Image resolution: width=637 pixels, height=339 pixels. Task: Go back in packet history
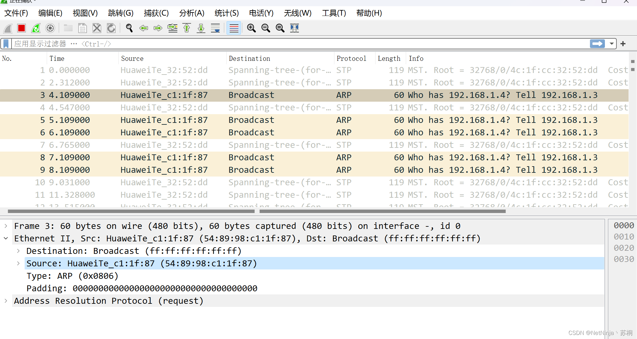pyautogui.click(x=144, y=28)
